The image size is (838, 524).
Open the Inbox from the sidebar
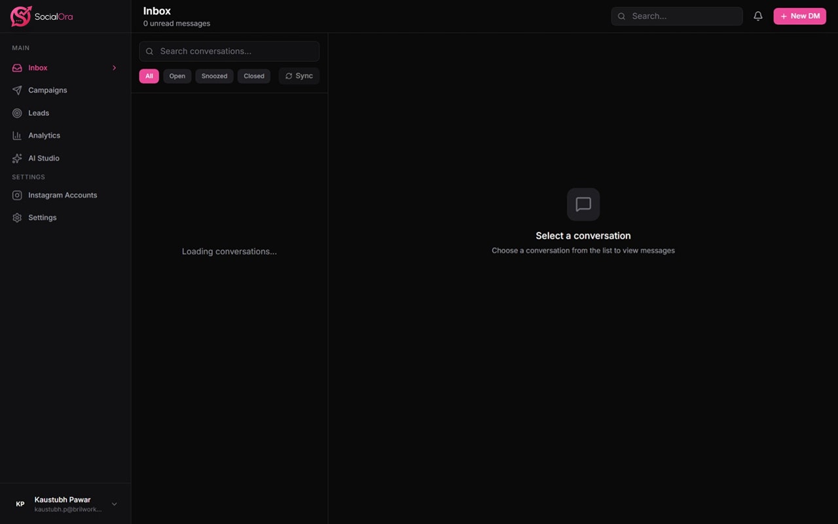37,67
